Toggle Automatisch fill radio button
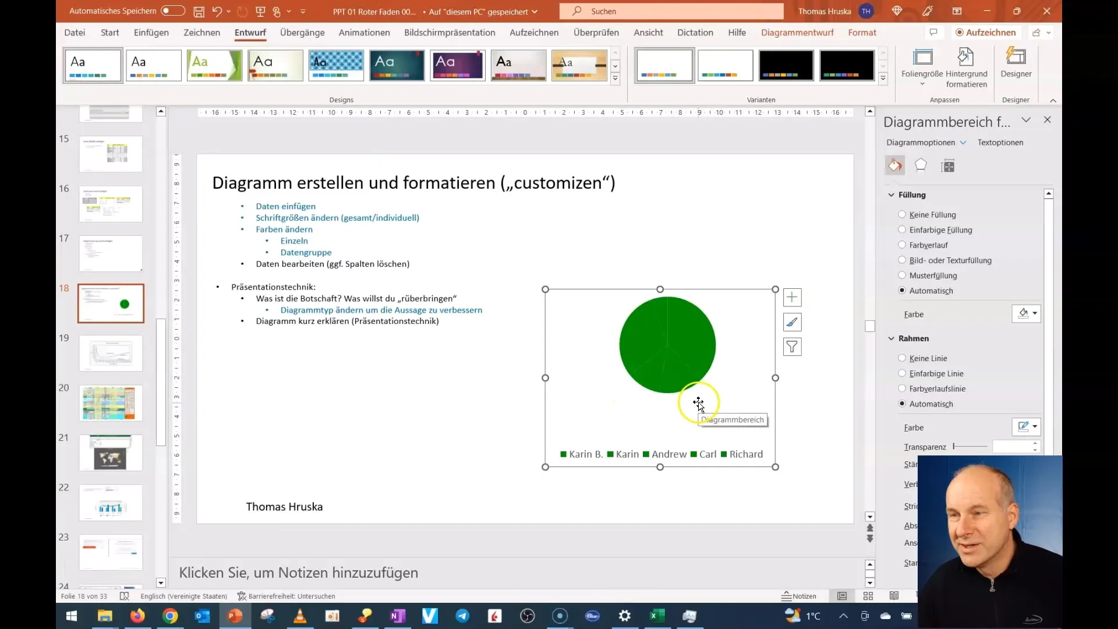The image size is (1118, 629). coord(902,290)
